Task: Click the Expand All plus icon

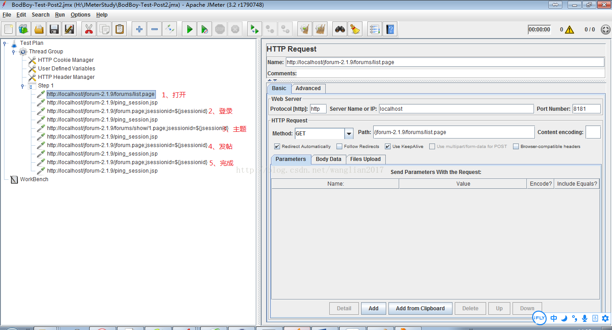Action: click(x=139, y=30)
